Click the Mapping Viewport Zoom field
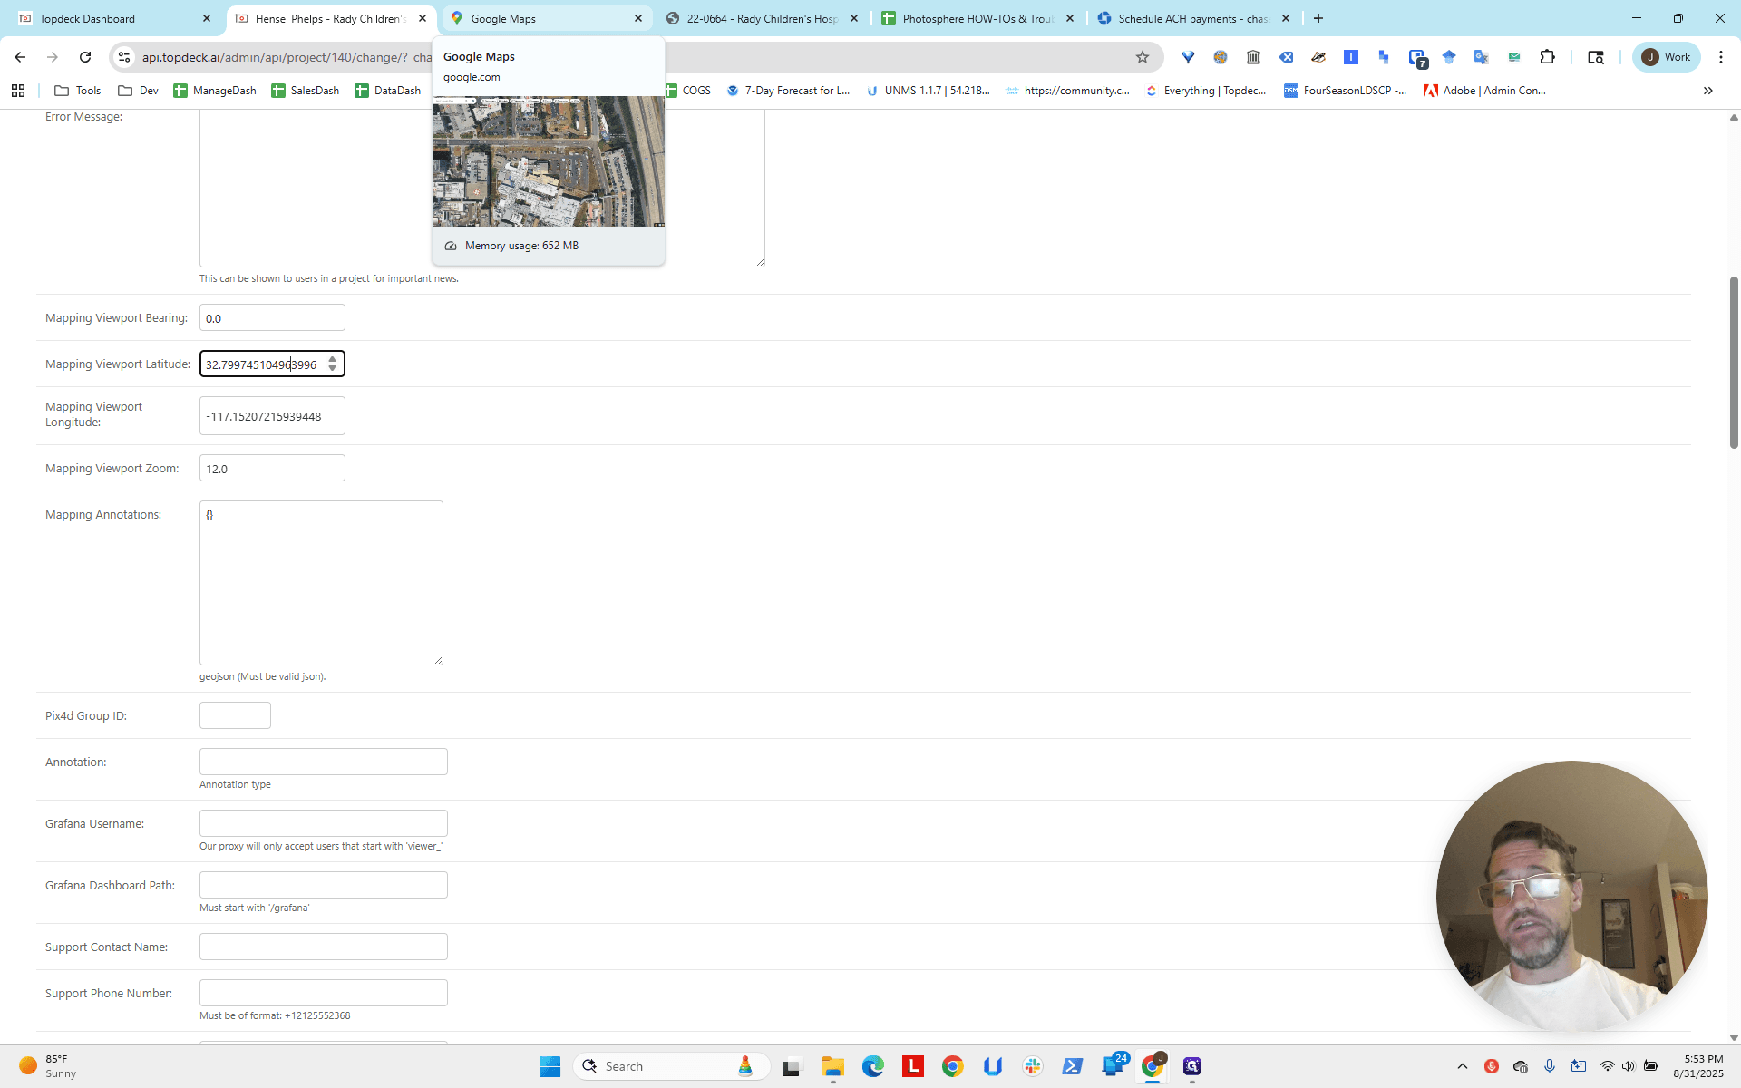This screenshot has height=1088, width=1741. click(x=272, y=468)
